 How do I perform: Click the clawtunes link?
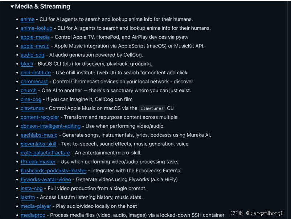(x=32, y=108)
